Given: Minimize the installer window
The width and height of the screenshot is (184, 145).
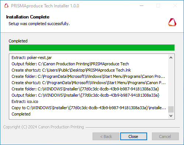Looking at the screenshot, I should [142, 6].
